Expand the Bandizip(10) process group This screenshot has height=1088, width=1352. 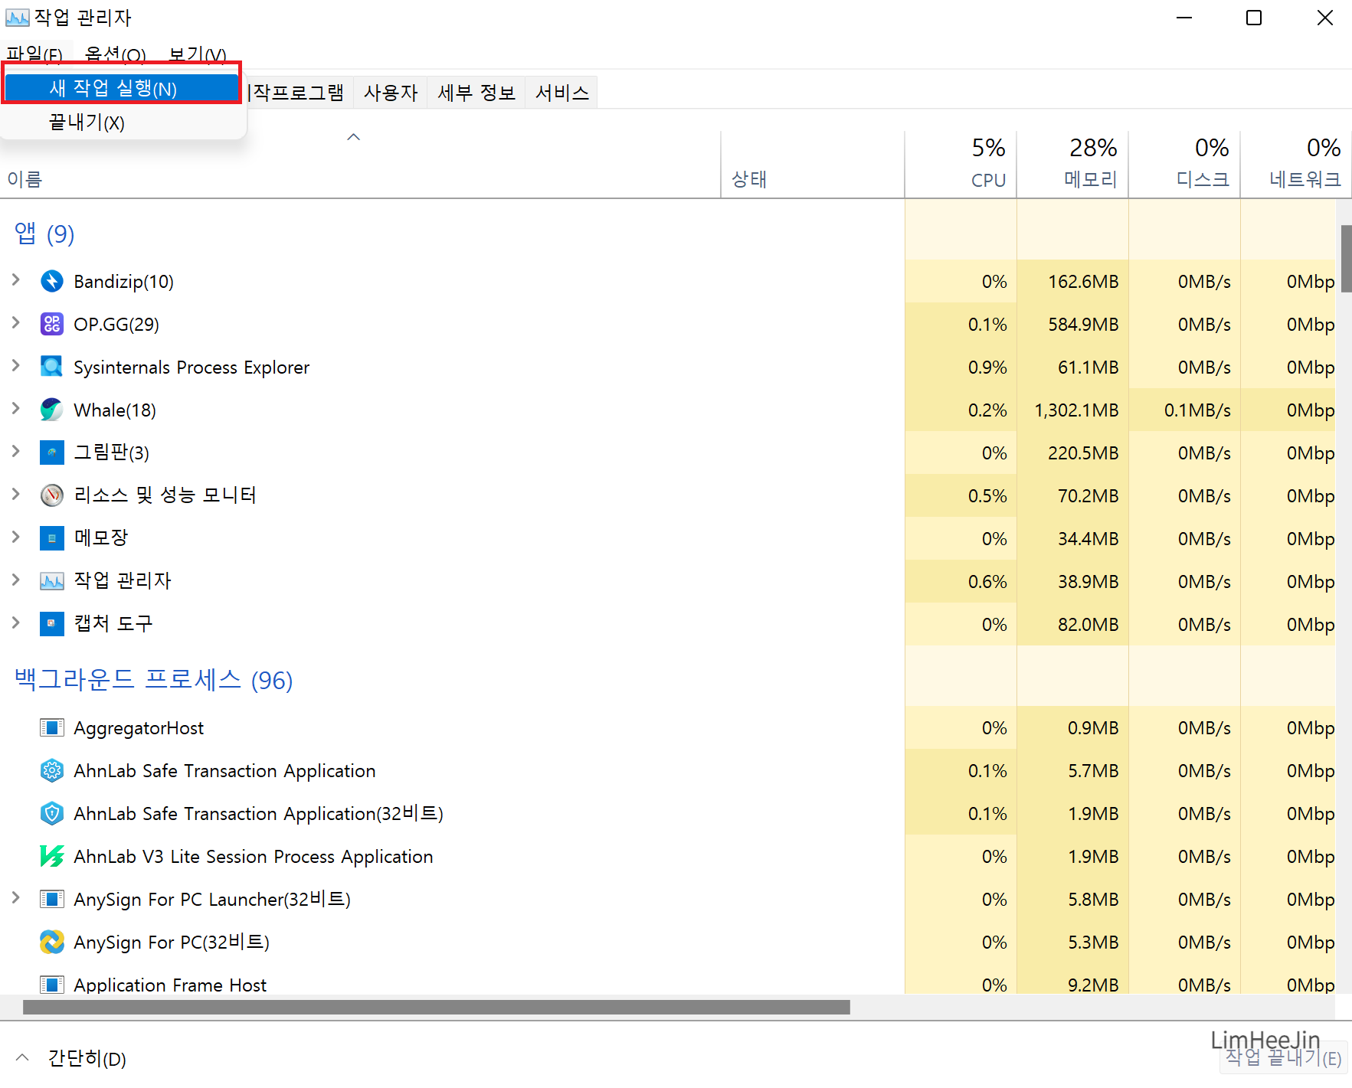point(16,280)
